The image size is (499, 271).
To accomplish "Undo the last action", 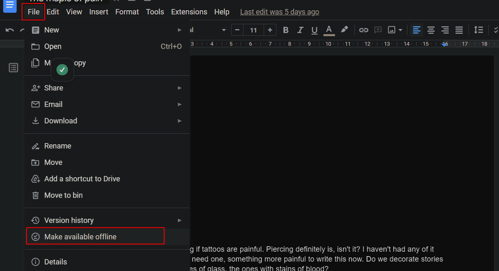I will coord(9,30).
